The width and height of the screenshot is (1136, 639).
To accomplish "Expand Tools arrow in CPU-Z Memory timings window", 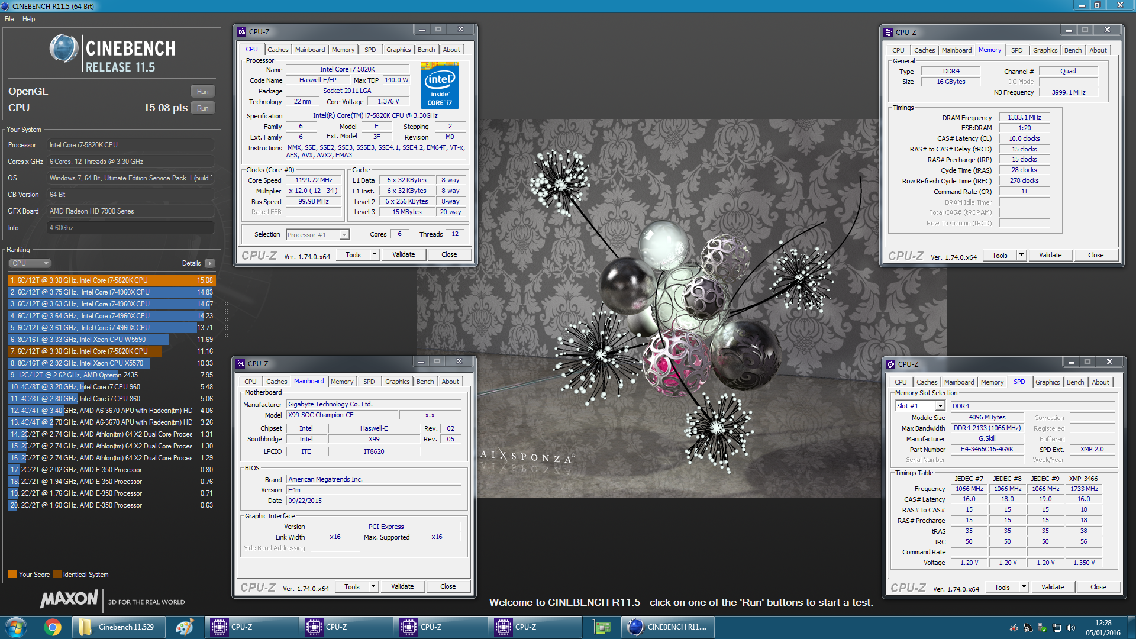I will pos(1021,255).
